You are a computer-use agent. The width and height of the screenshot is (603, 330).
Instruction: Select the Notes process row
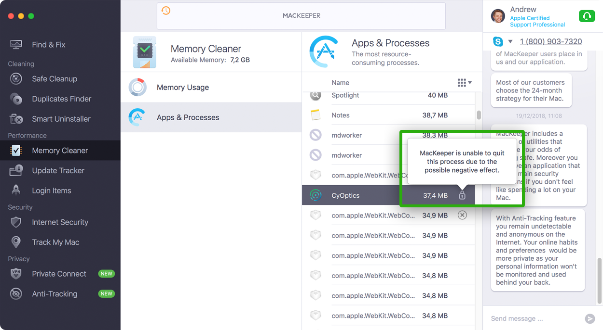click(x=388, y=115)
